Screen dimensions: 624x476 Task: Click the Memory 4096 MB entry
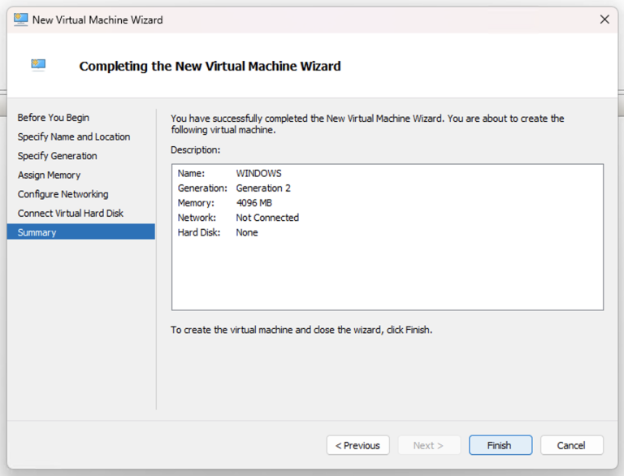point(223,203)
